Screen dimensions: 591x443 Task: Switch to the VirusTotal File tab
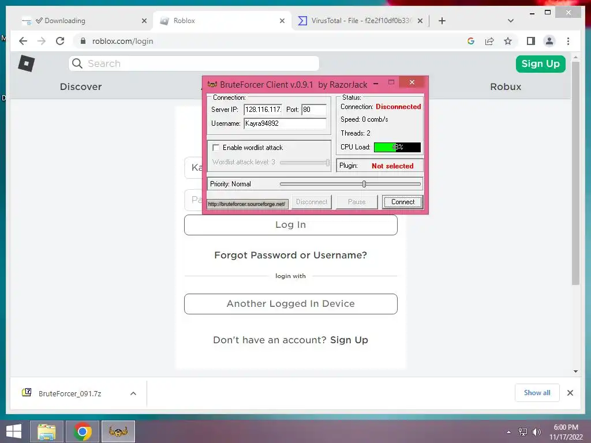click(x=360, y=21)
